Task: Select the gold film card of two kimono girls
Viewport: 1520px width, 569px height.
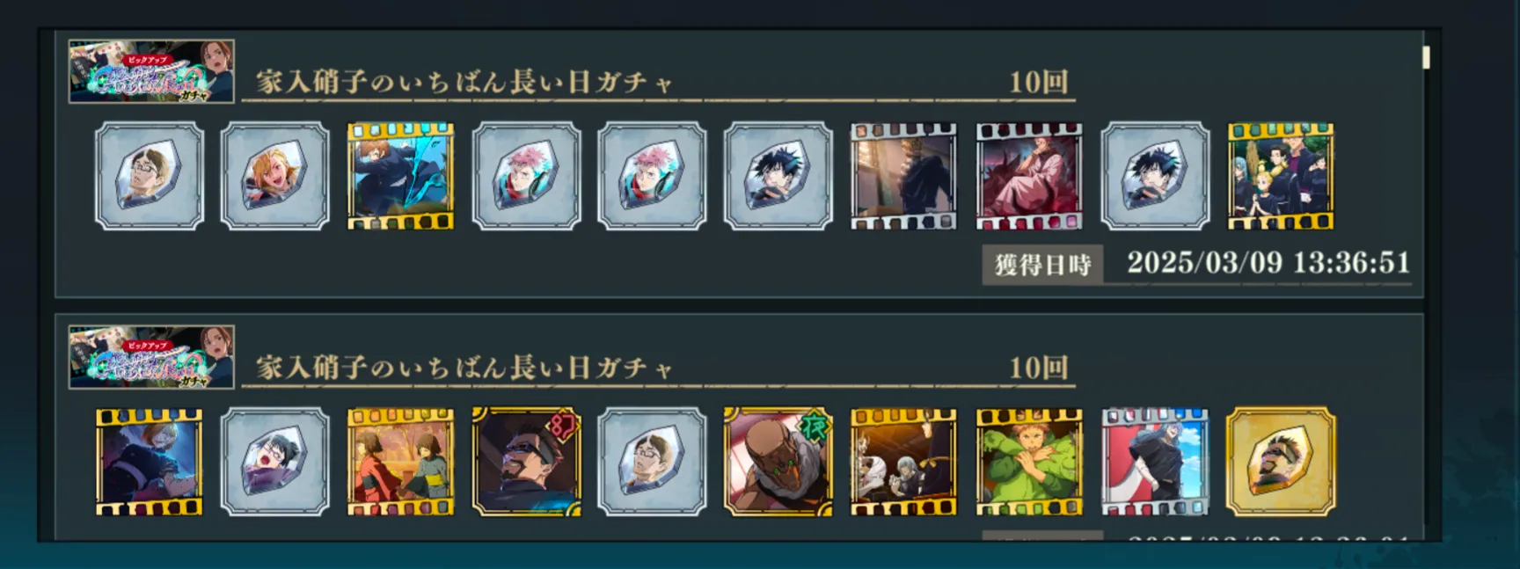Action: (400, 461)
